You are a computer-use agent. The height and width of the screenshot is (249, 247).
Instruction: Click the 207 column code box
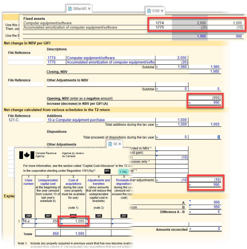pyautogui.click(x=124, y=216)
